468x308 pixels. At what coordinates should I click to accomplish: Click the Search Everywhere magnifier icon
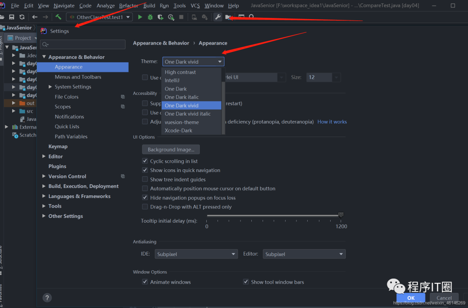[251, 17]
